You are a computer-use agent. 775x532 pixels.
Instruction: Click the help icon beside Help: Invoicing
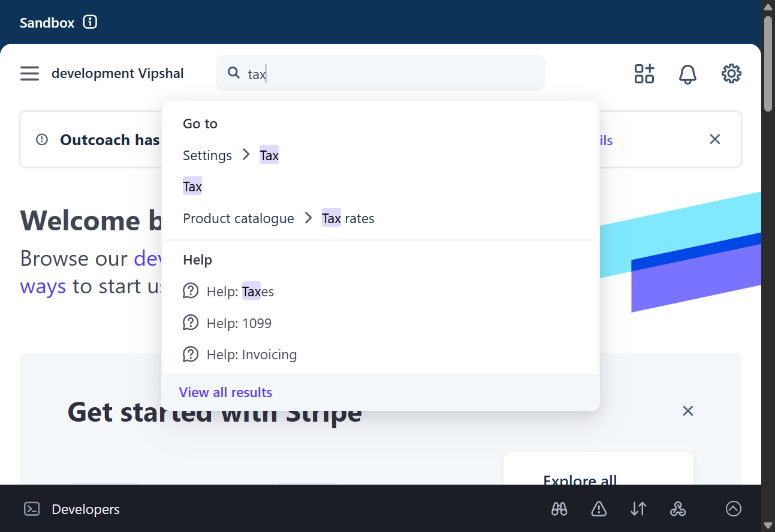(x=191, y=354)
